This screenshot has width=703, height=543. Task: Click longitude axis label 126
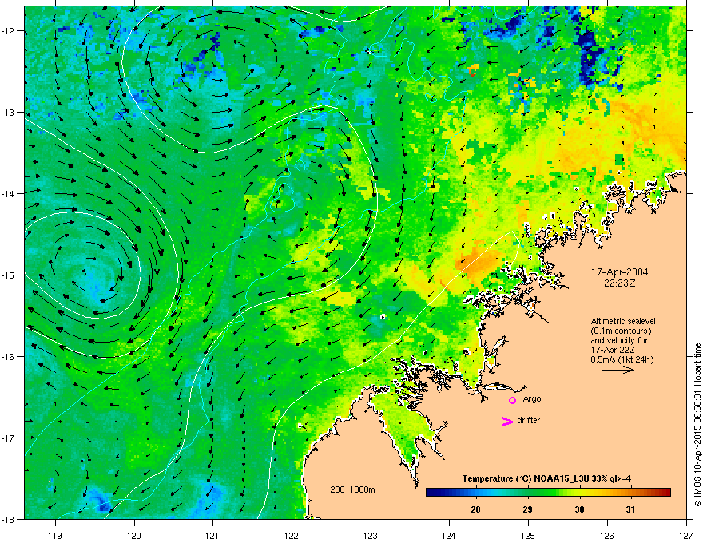(606, 535)
